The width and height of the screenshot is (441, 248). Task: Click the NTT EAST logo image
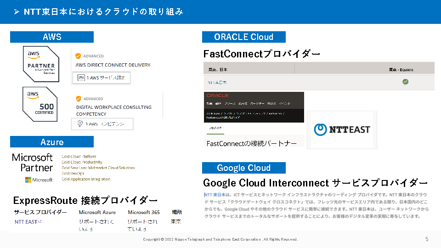pyautogui.click(x=342, y=130)
